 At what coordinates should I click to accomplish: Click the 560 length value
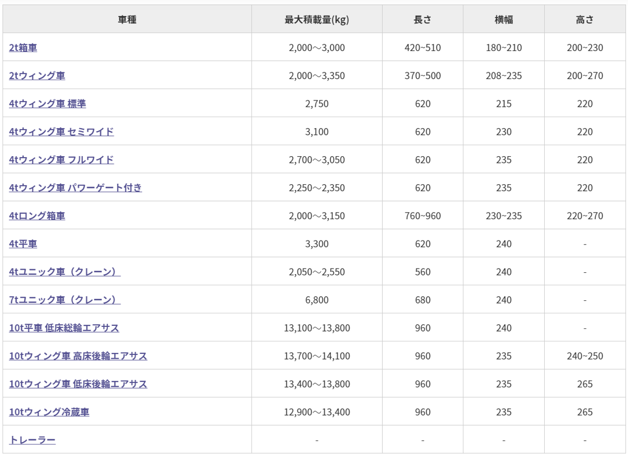coord(423,272)
